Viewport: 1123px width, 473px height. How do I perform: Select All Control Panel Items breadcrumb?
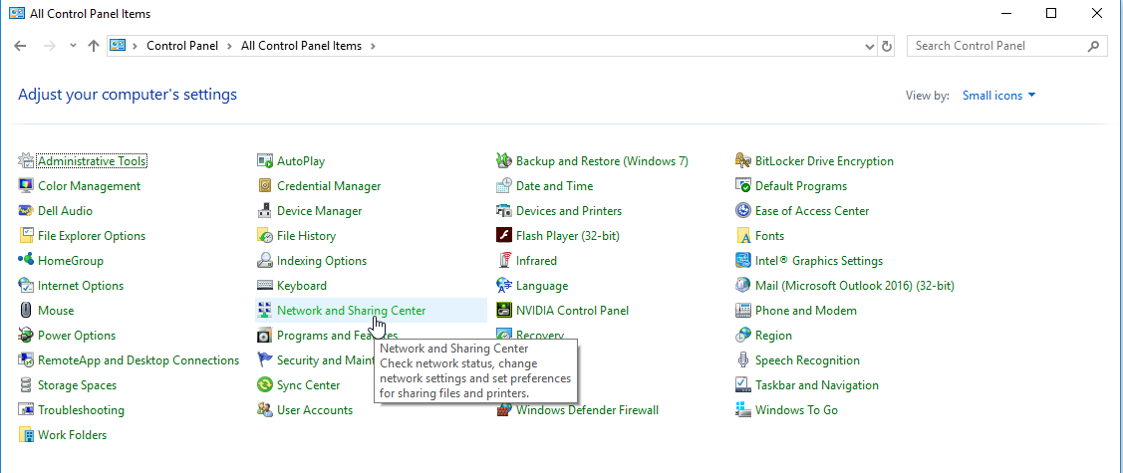302,46
